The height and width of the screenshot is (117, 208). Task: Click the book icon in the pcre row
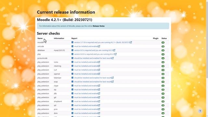72,109
